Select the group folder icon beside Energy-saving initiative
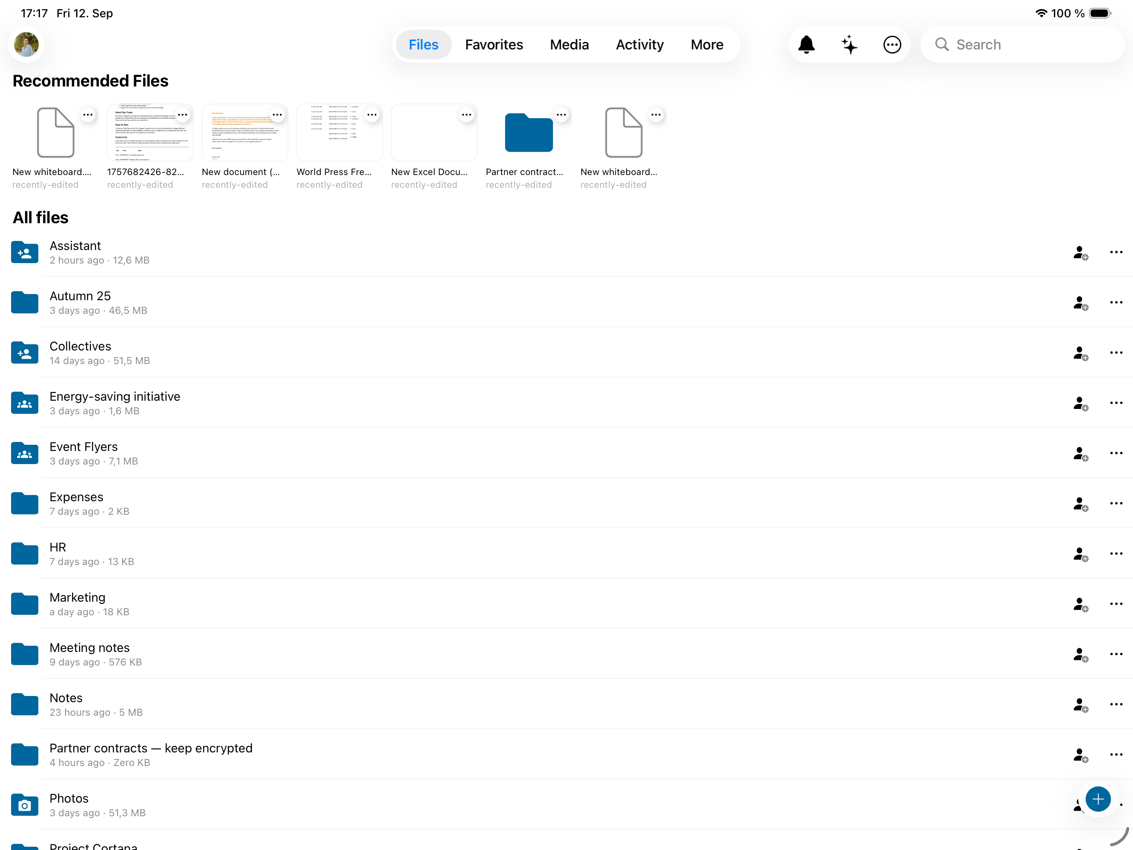This screenshot has width=1133, height=850. tap(24, 403)
